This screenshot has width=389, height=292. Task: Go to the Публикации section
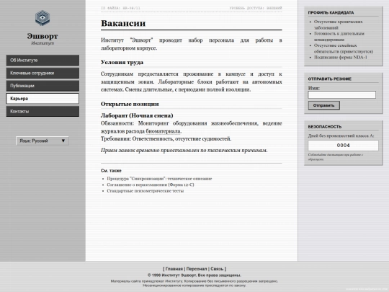pos(43,86)
